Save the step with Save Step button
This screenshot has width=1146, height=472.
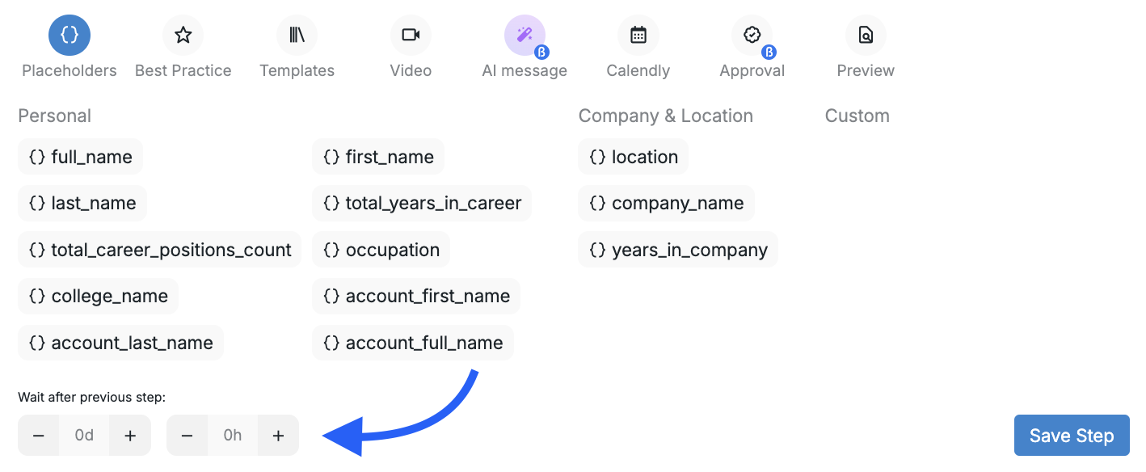[x=1072, y=436]
